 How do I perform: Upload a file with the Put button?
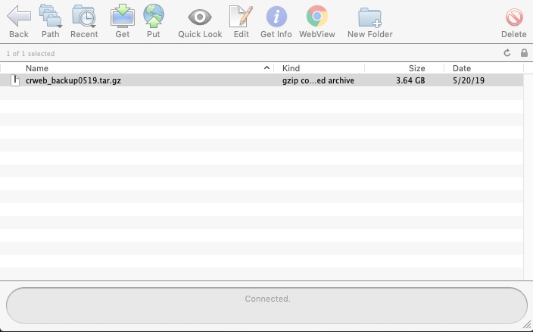click(153, 21)
